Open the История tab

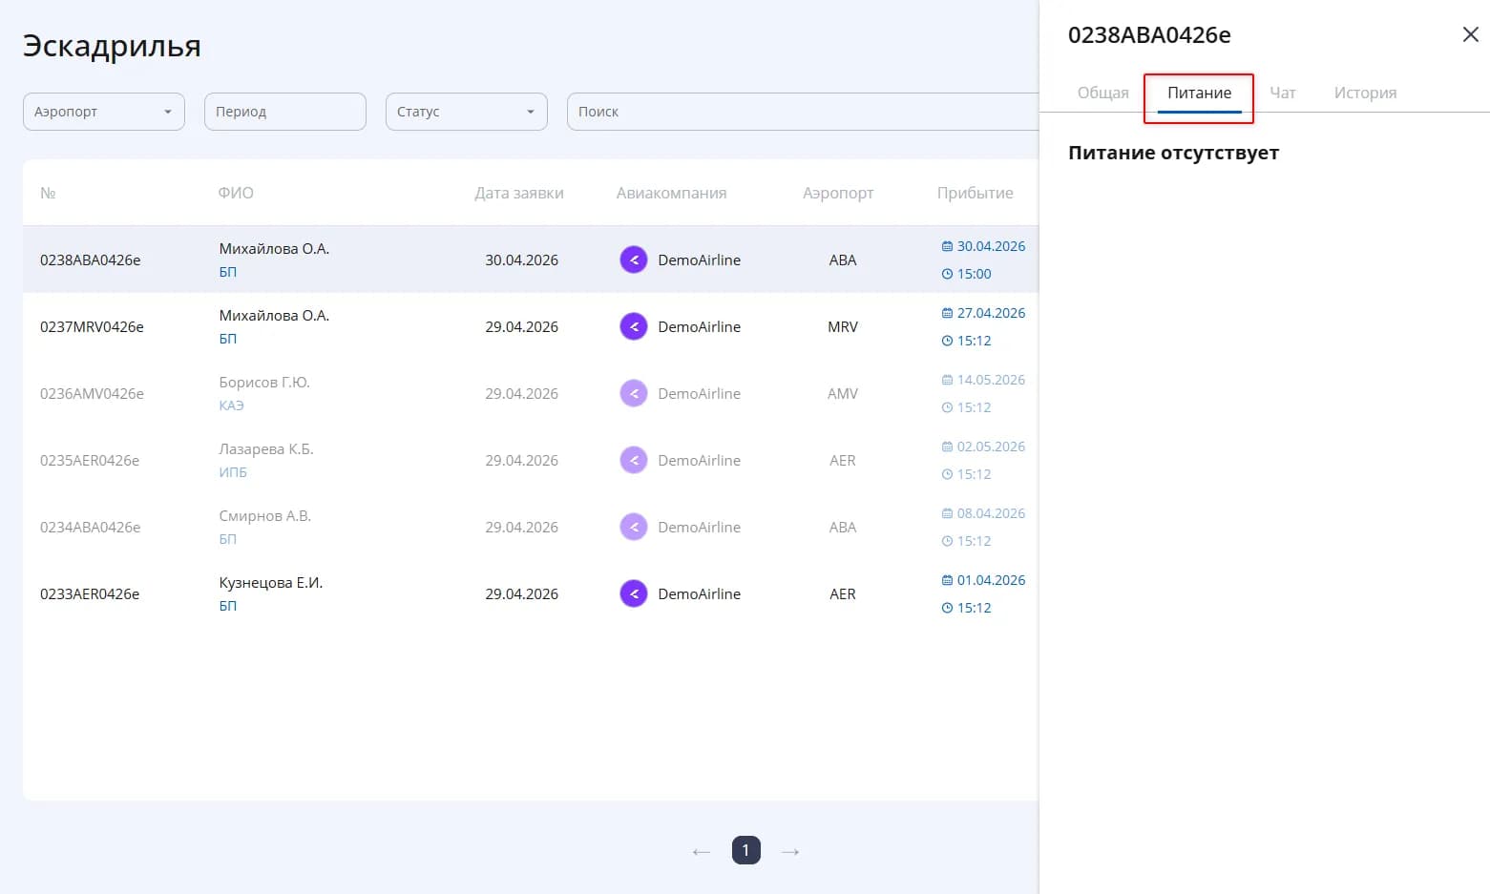[1365, 93]
